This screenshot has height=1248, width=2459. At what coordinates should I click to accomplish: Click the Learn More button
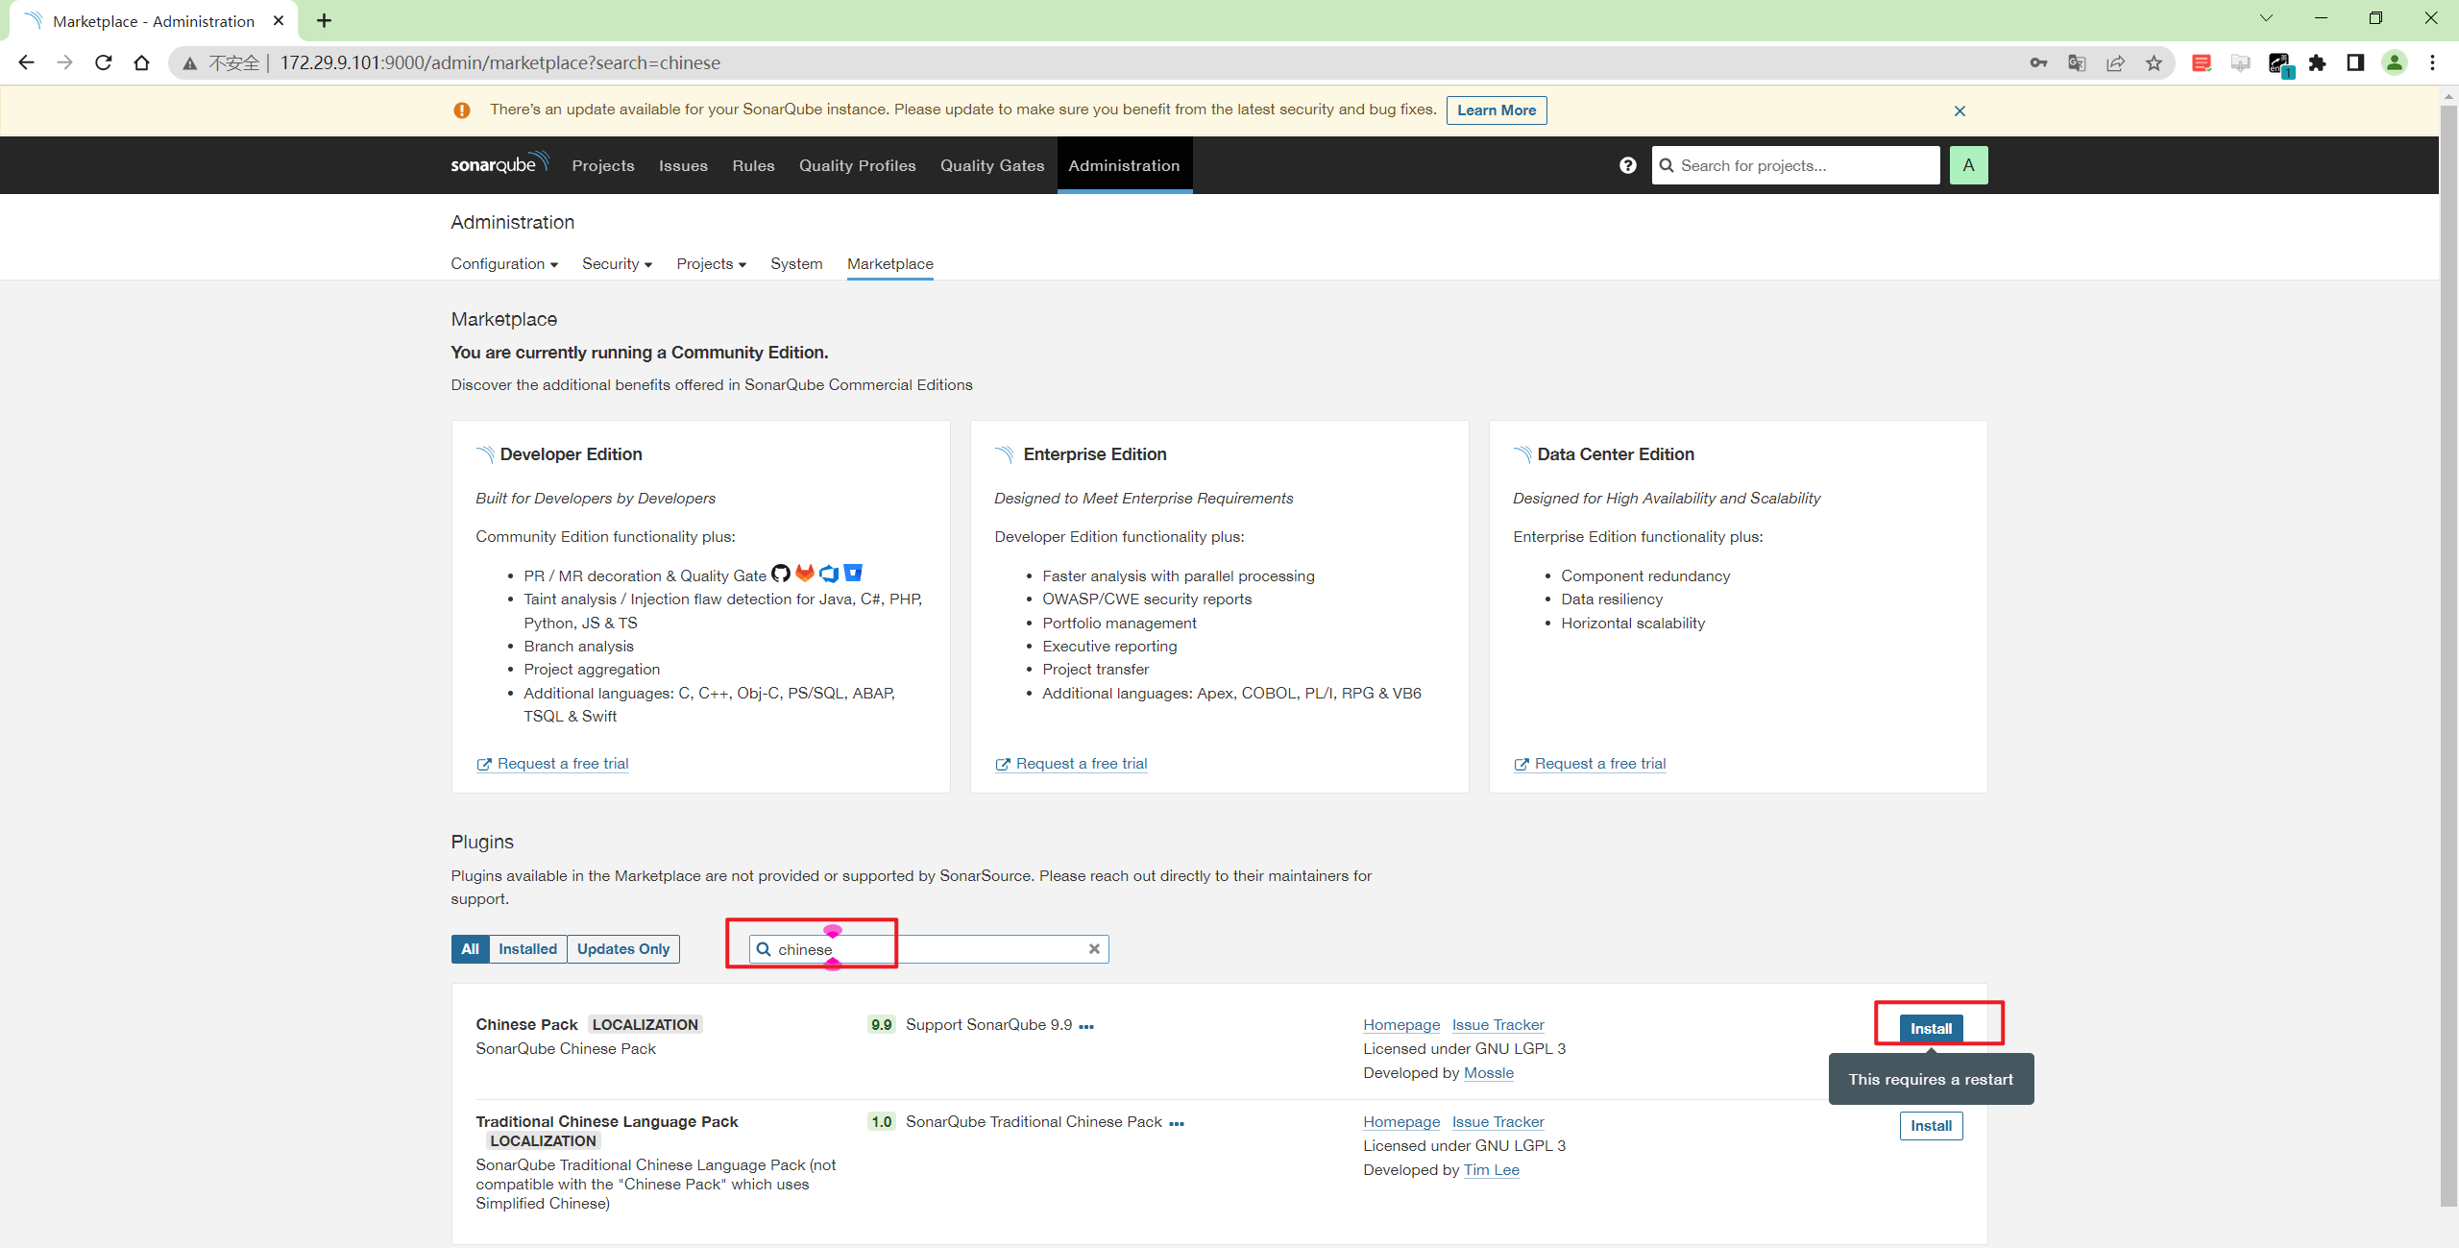pos(1497,110)
